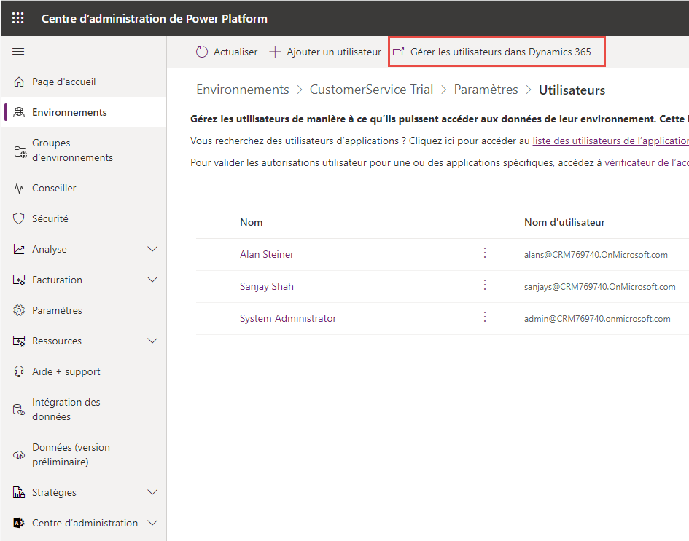Click the Analyse chart icon
Image resolution: width=689 pixels, height=541 pixels.
[x=19, y=249]
